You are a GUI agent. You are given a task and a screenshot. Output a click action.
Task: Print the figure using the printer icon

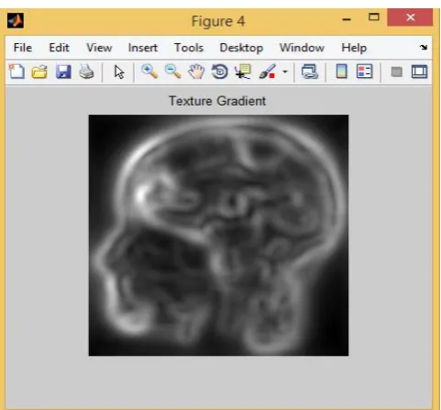[86, 72]
